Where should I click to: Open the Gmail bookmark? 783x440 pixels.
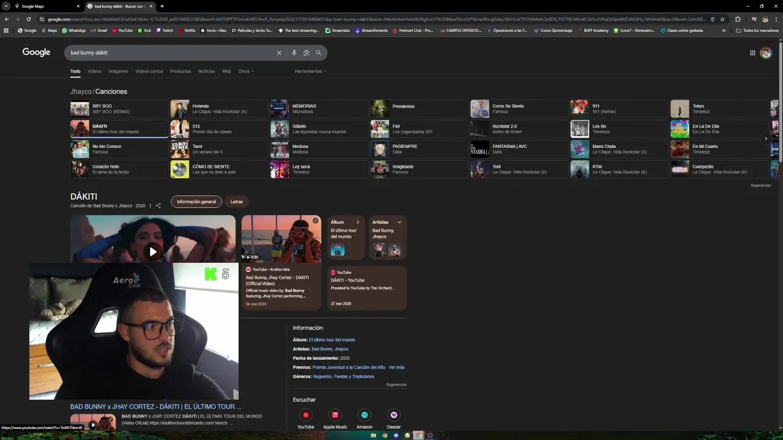pyautogui.click(x=98, y=31)
